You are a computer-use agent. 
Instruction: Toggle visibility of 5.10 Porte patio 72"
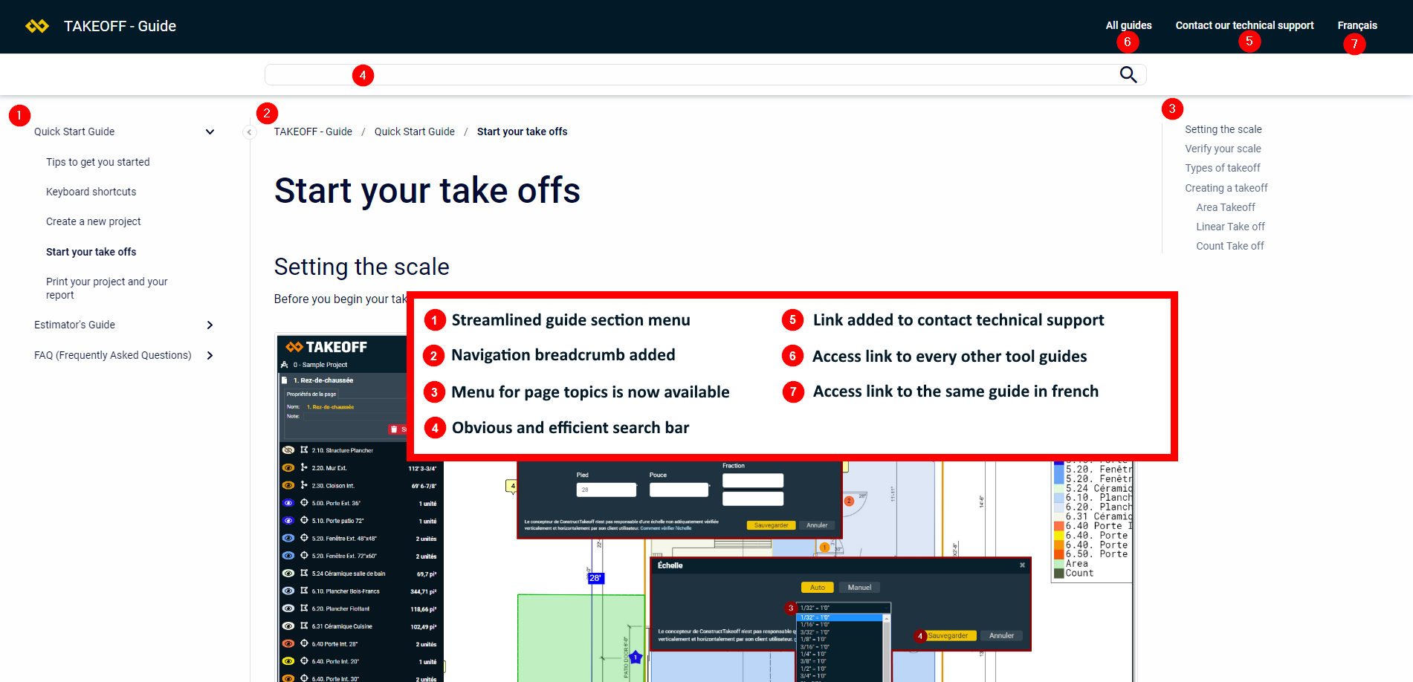(288, 520)
